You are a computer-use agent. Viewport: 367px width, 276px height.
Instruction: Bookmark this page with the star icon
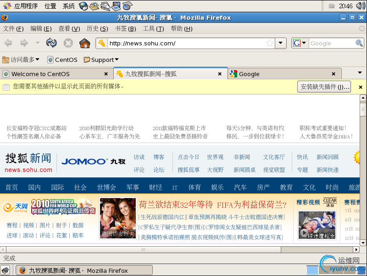[270, 43]
